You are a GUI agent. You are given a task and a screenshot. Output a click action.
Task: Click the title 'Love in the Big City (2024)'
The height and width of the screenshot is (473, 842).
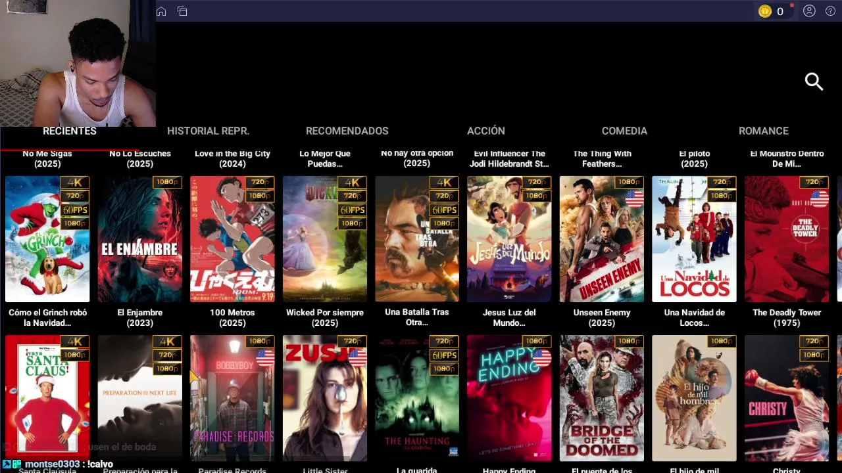coord(232,158)
